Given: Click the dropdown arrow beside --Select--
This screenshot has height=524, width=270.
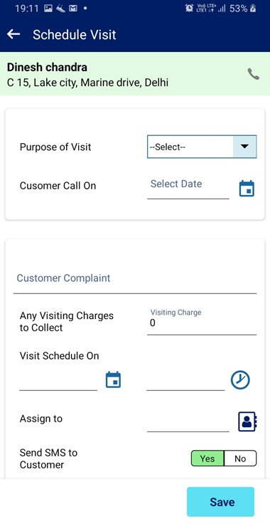Looking at the screenshot, I should pos(245,147).
